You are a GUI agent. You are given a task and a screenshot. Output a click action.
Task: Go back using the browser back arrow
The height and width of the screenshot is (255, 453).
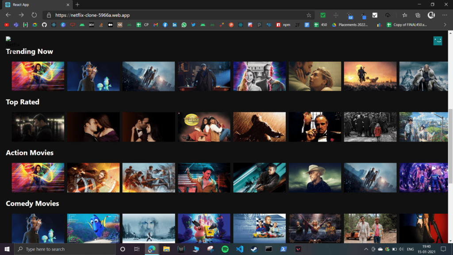(8, 15)
